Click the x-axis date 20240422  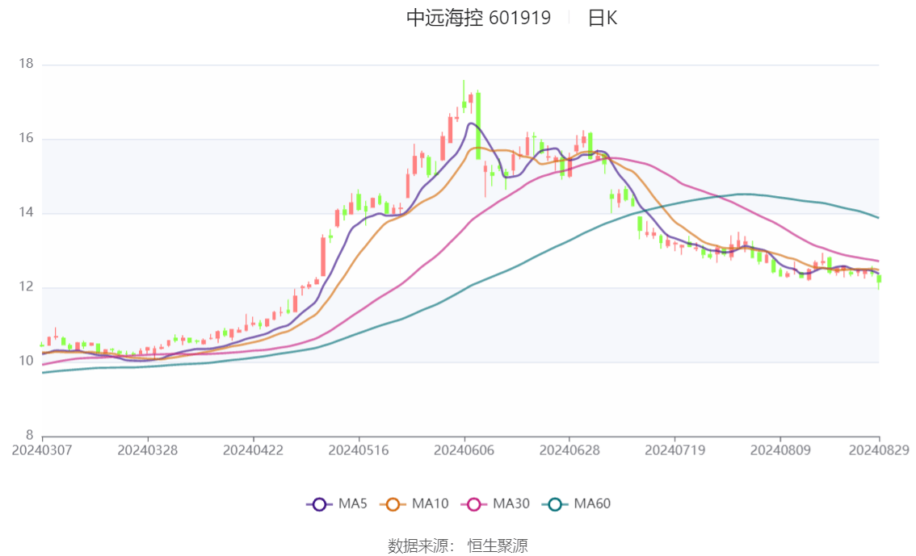(253, 450)
